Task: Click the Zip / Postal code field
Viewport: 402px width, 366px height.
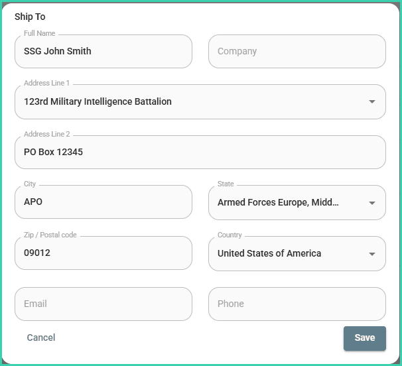Action: click(103, 253)
